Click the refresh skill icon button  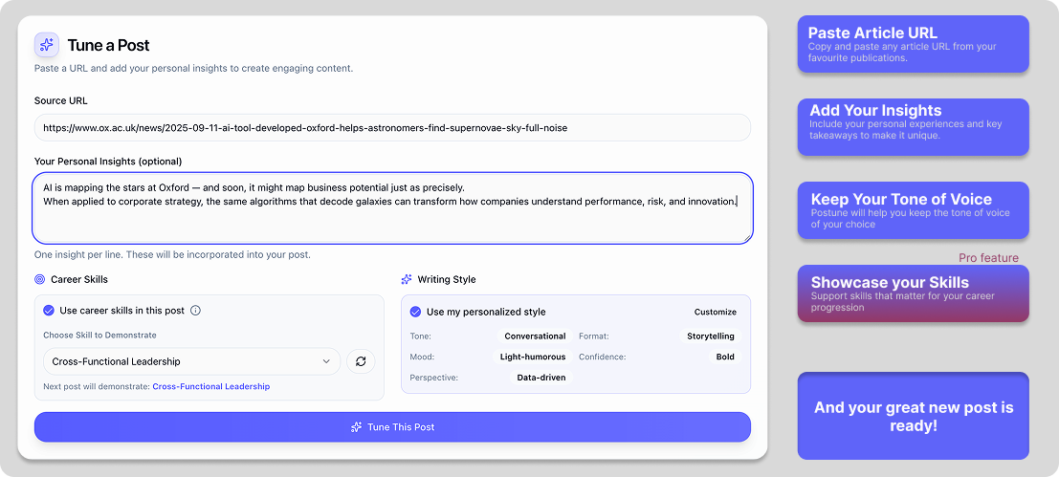361,361
